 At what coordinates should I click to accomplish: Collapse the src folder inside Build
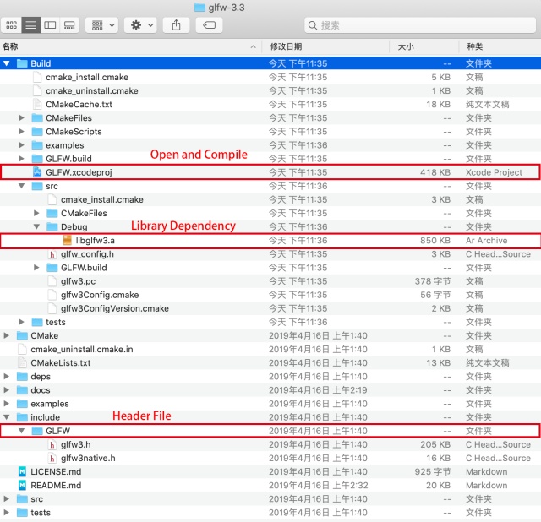tap(21, 186)
